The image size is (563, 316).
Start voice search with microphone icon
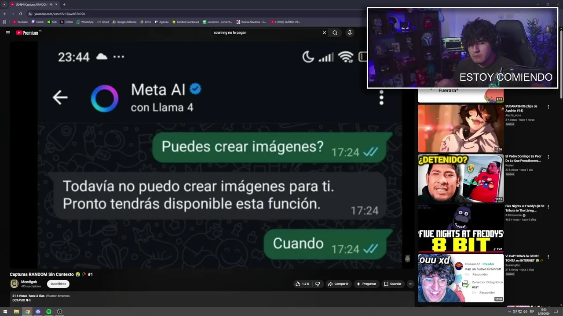click(350, 32)
